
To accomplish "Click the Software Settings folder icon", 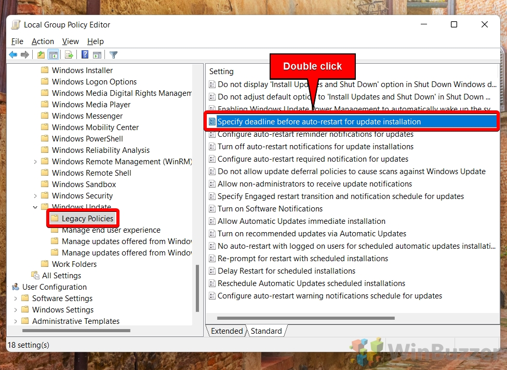I will click(25, 298).
